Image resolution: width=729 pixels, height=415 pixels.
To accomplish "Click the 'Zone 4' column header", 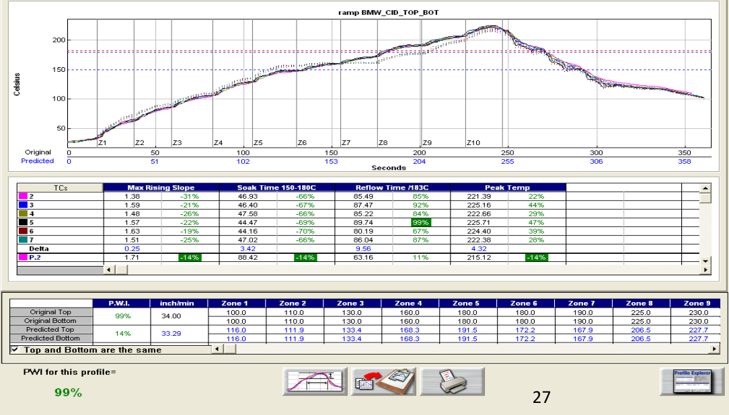I will (410, 303).
